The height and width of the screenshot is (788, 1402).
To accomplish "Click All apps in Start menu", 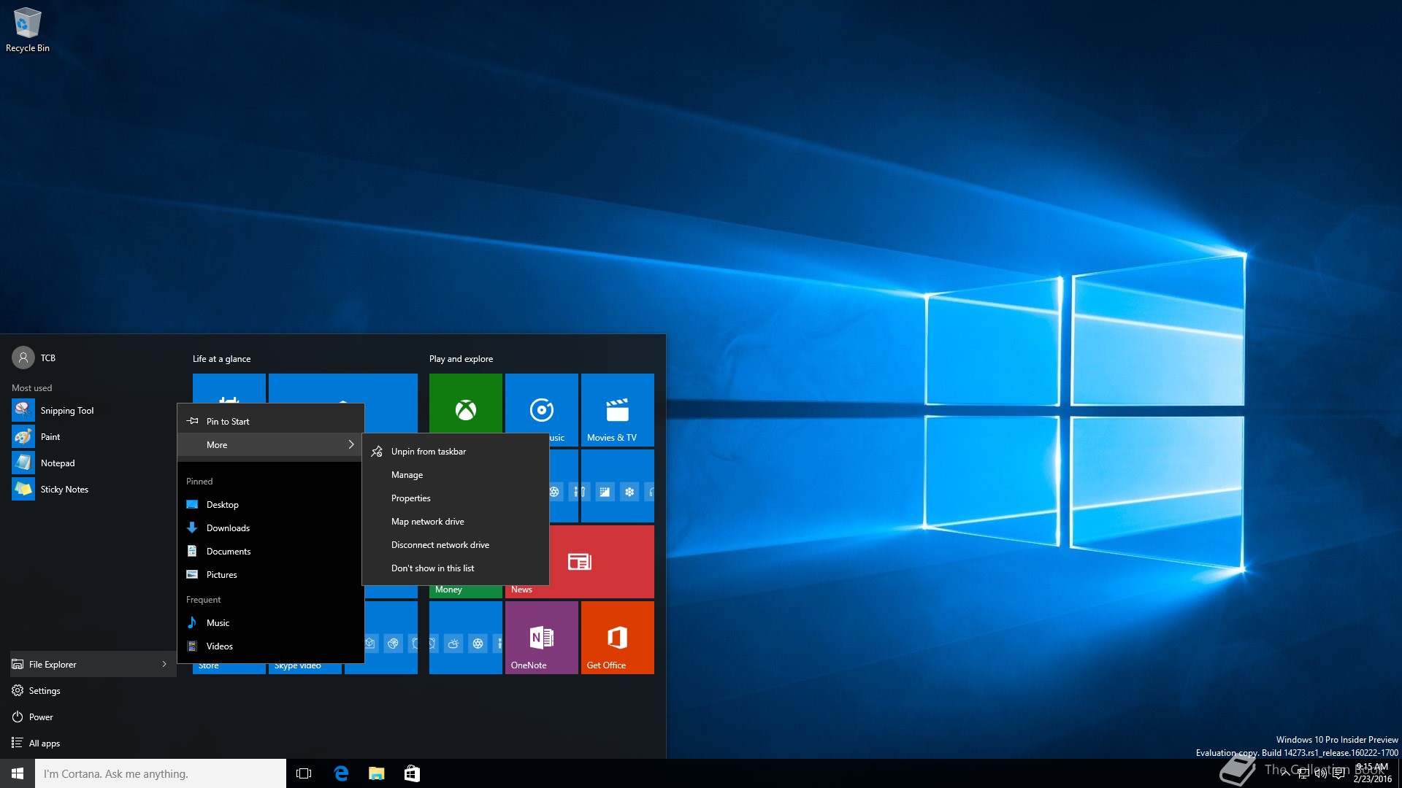I will (44, 743).
